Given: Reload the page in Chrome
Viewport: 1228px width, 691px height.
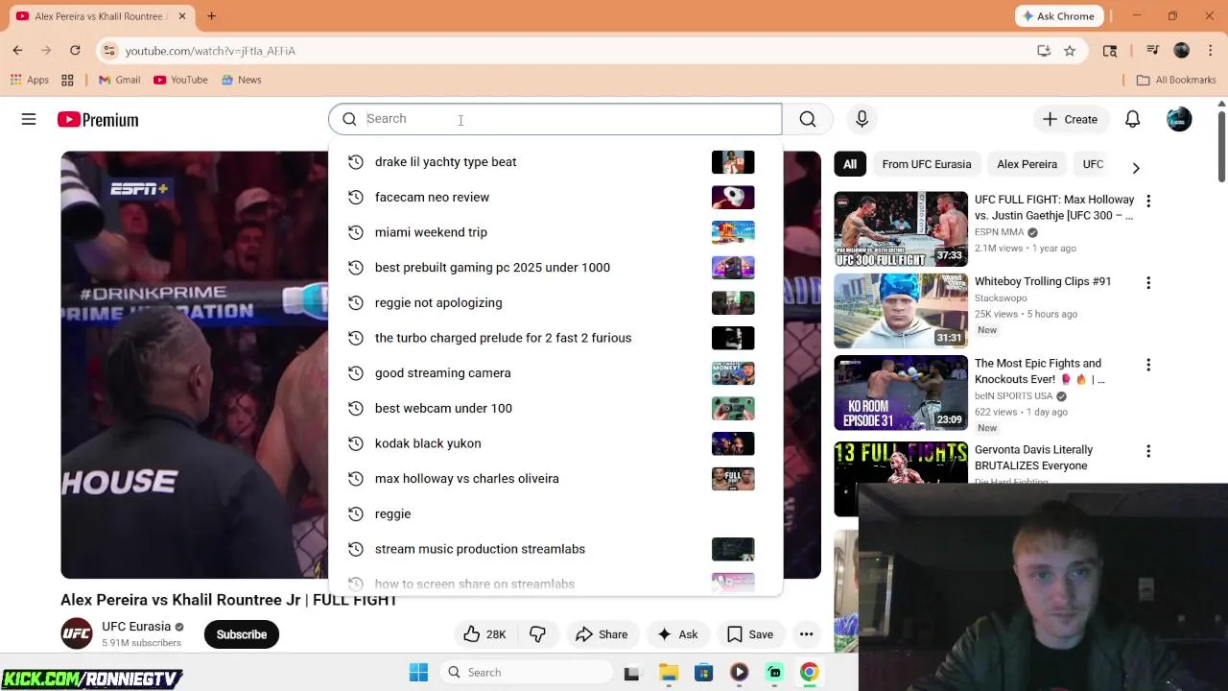Looking at the screenshot, I should pyautogui.click(x=75, y=50).
